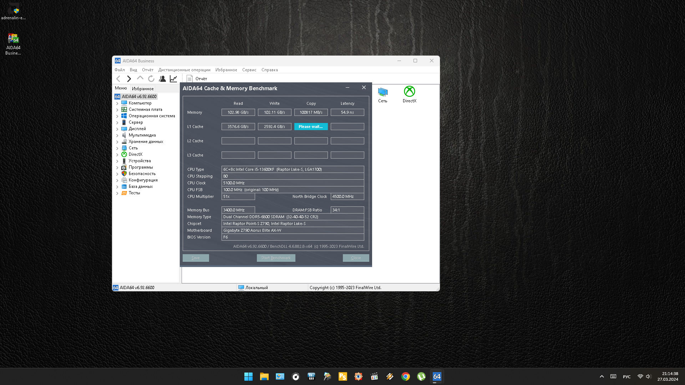This screenshot has height=385, width=685.
Task: Click the Start Benchmark button
Action: [x=276, y=258]
